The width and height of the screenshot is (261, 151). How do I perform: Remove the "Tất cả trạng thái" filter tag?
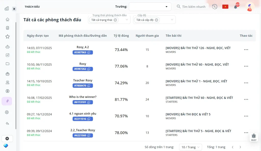tap(115, 20)
